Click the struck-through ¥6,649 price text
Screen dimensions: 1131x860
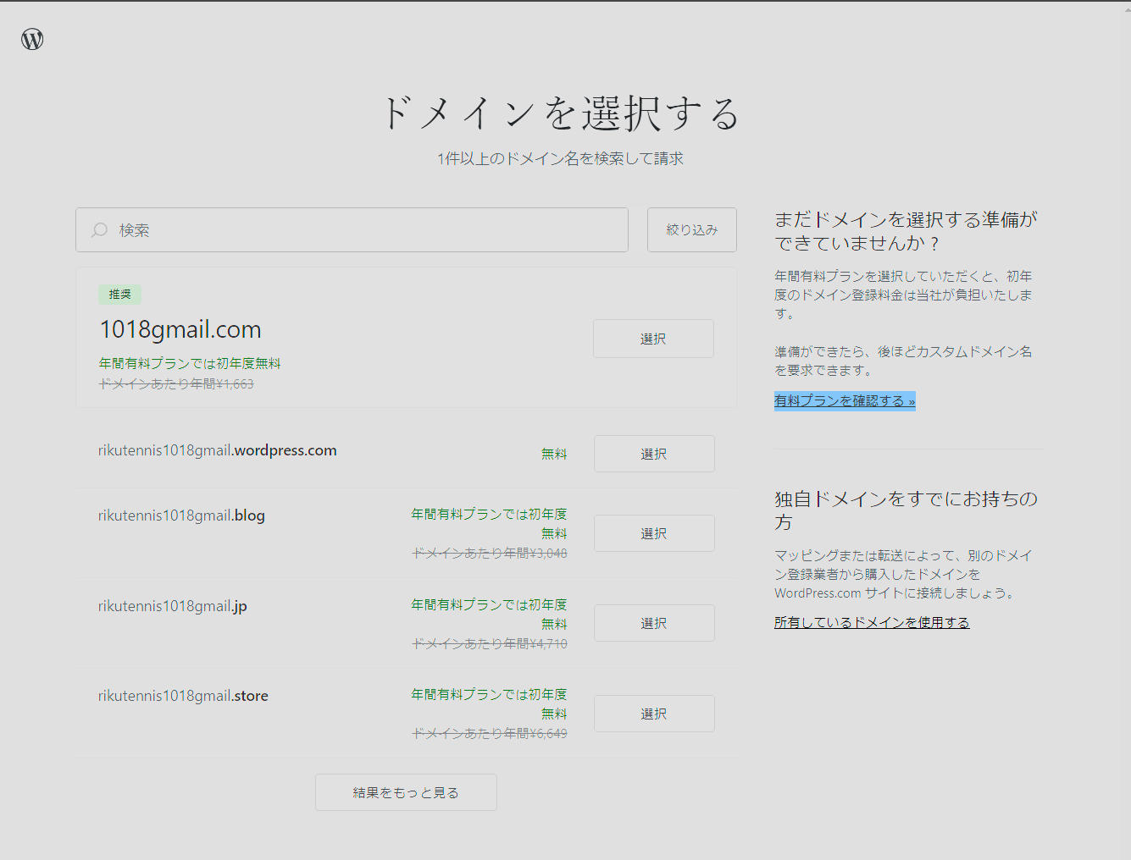[490, 733]
